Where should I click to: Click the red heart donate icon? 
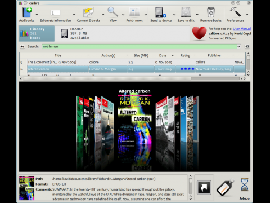click(x=199, y=33)
